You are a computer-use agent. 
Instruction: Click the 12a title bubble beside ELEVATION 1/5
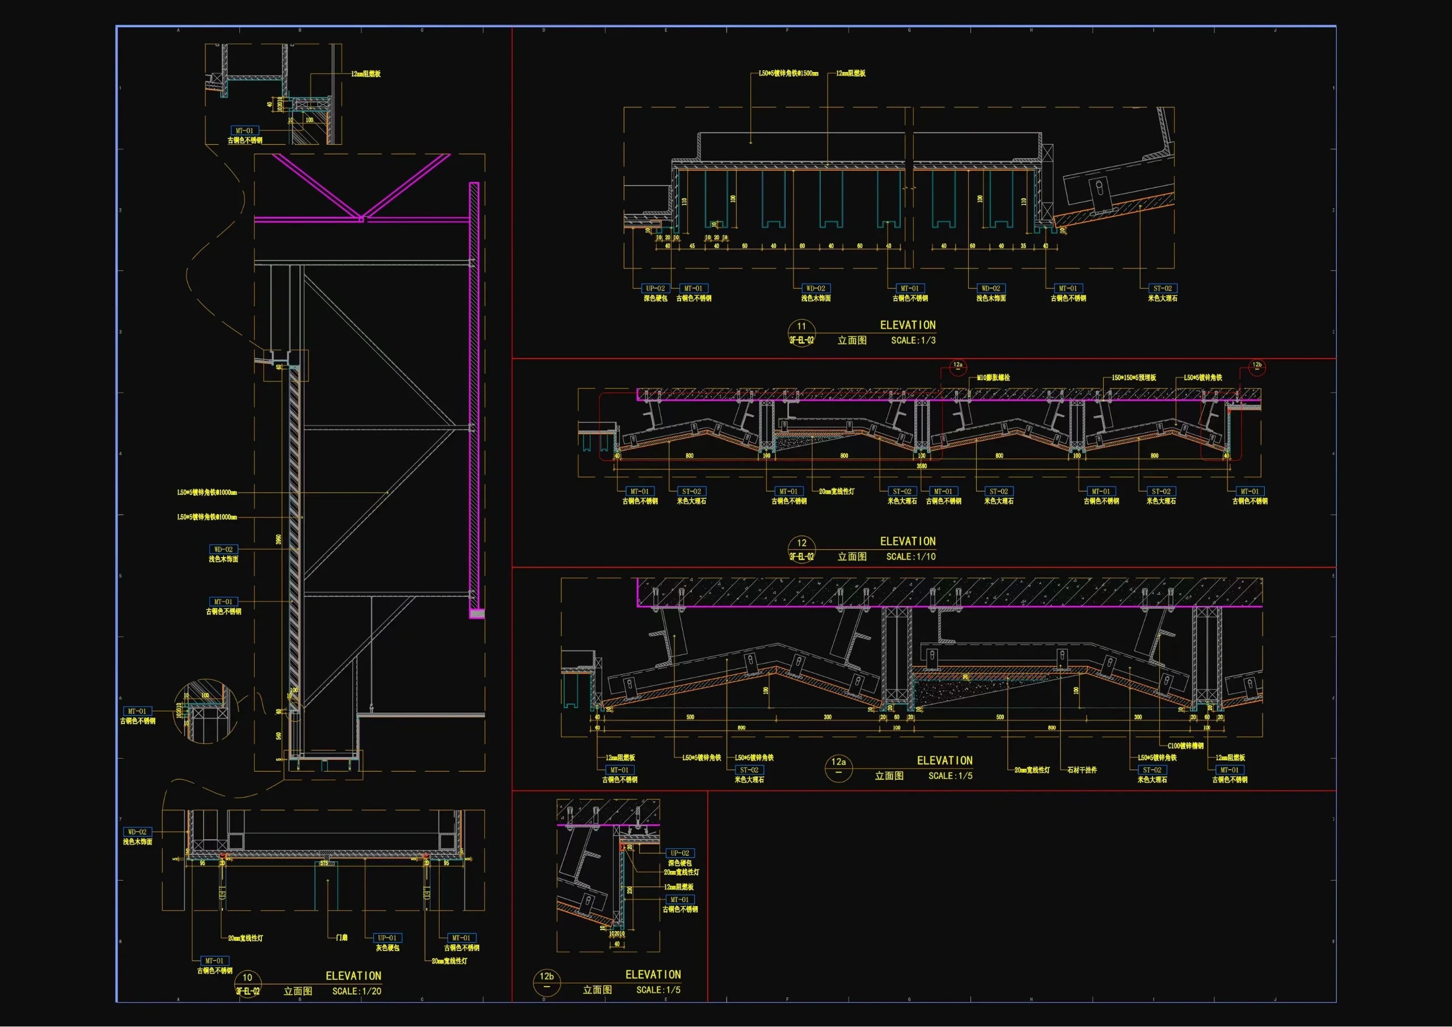838,768
